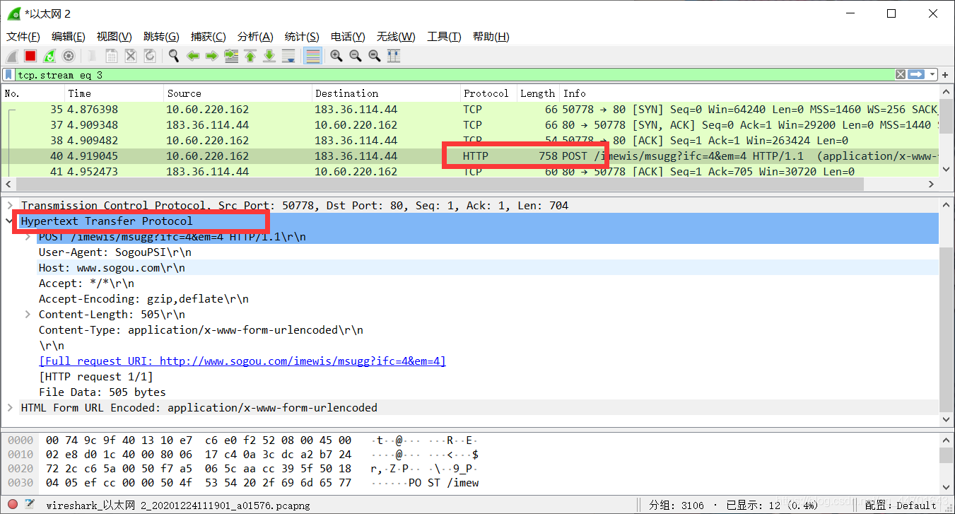955x514 pixels.
Task: Click the go to specified packet icon
Action: coord(231,56)
